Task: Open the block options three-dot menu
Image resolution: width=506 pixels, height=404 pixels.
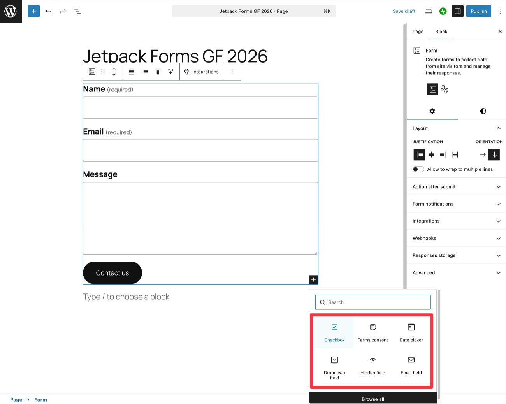Action: coord(232,71)
